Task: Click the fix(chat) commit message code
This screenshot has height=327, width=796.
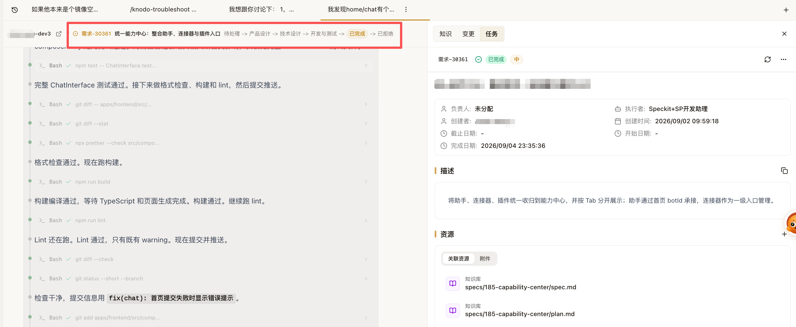Action: (x=171, y=298)
